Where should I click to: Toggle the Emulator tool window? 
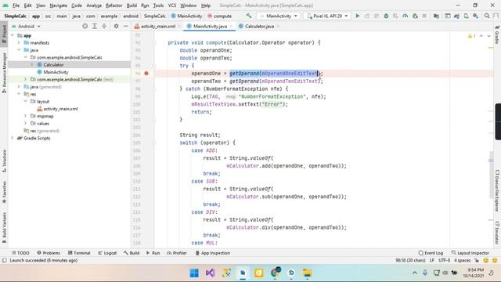(497, 233)
